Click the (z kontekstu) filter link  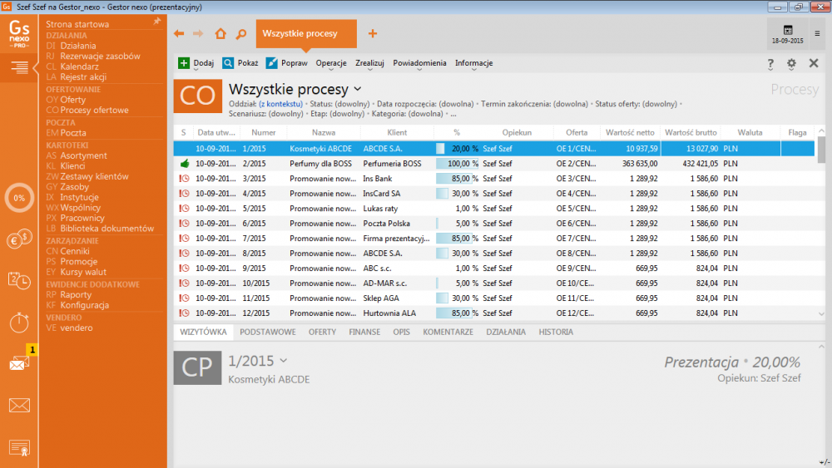pyautogui.click(x=280, y=104)
